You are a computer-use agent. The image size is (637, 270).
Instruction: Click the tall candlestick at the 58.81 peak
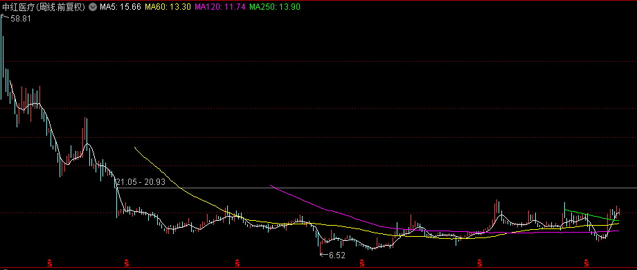1,57
